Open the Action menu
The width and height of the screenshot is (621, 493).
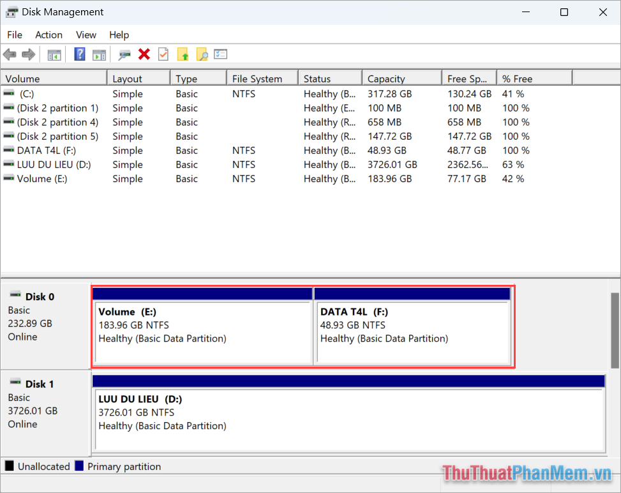[49, 34]
